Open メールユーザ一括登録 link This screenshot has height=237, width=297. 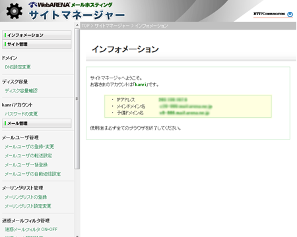tap(26, 165)
